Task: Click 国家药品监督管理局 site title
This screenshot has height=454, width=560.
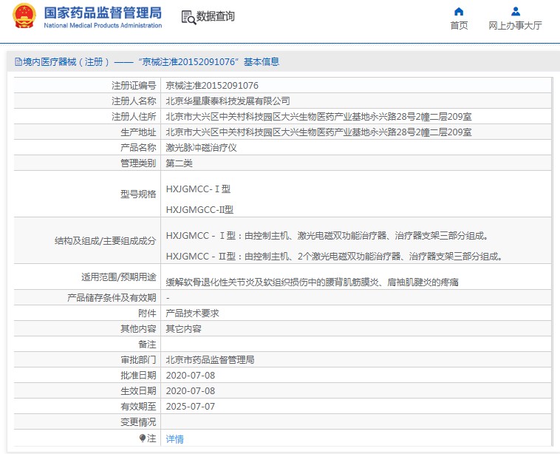Action: [x=103, y=13]
